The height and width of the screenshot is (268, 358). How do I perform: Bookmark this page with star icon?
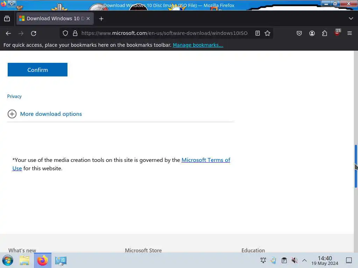click(267, 33)
